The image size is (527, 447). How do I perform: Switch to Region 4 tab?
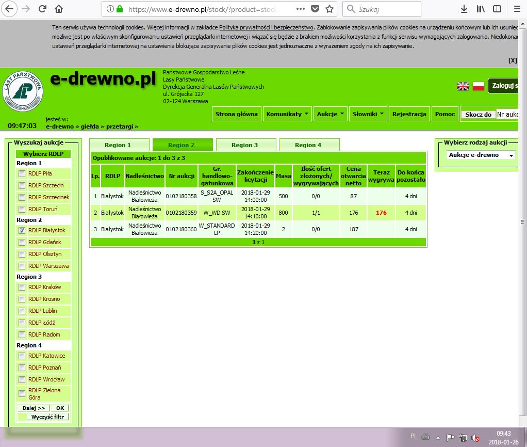pyautogui.click(x=309, y=145)
